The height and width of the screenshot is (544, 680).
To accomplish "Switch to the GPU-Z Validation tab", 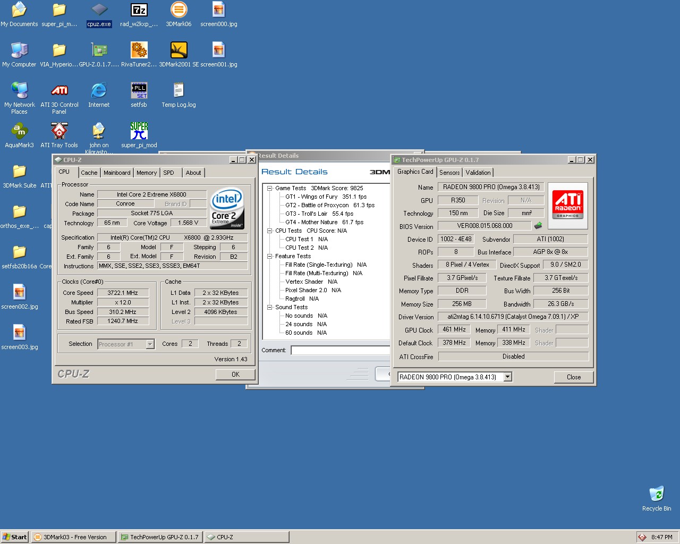I will tap(478, 173).
